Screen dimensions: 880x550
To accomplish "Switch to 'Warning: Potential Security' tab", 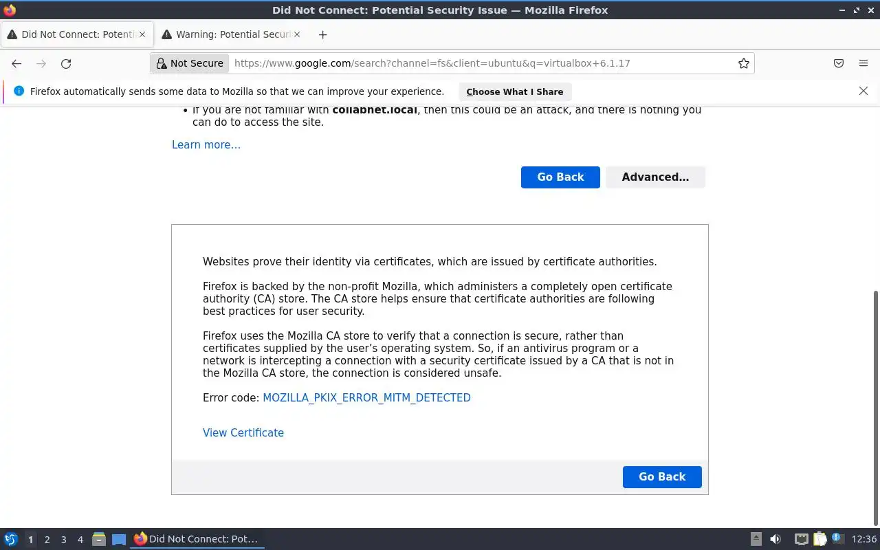I will (232, 34).
